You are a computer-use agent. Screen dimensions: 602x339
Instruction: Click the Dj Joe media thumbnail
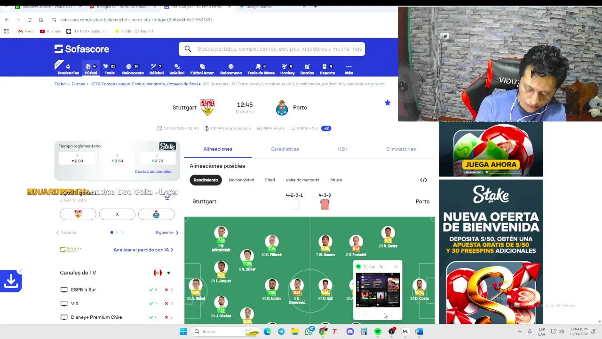click(378, 291)
